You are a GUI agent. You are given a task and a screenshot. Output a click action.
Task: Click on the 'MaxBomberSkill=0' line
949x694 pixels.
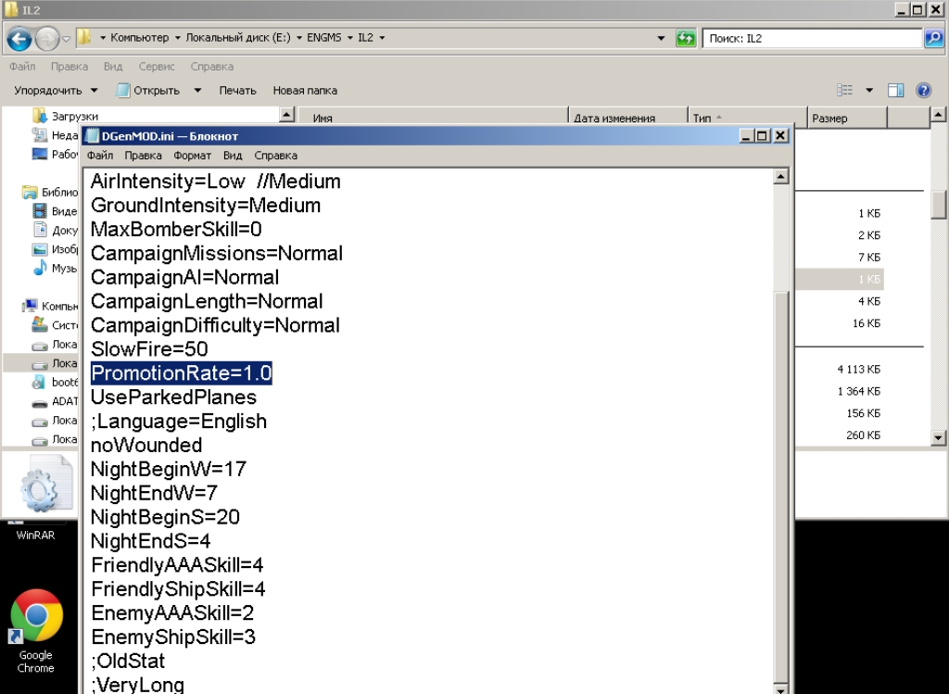176,229
